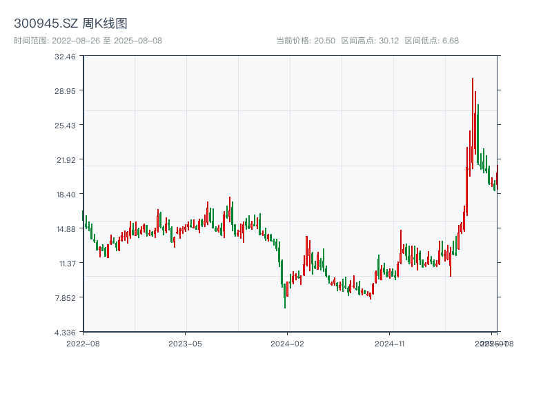Click the y-axis label 14.88

pyautogui.click(x=66, y=229)
